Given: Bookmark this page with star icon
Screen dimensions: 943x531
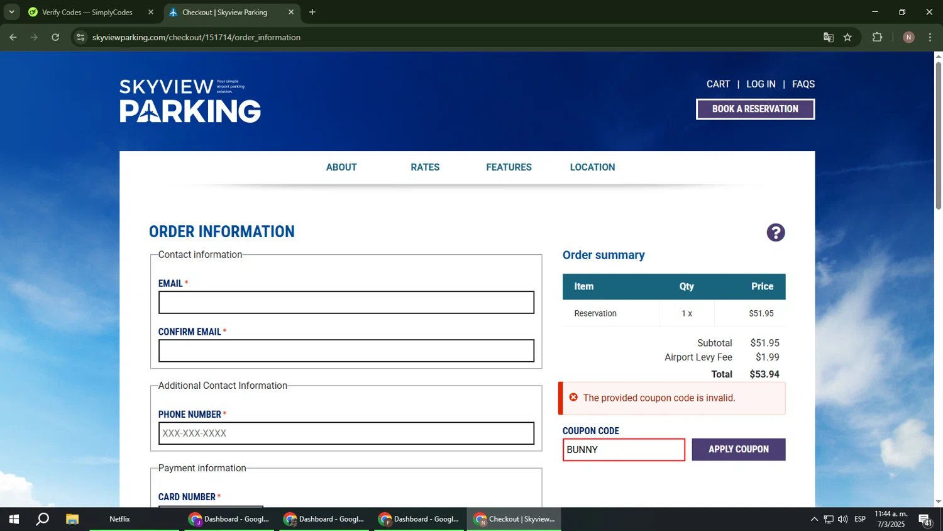Looking at the screenshot, I should point(847,37).
